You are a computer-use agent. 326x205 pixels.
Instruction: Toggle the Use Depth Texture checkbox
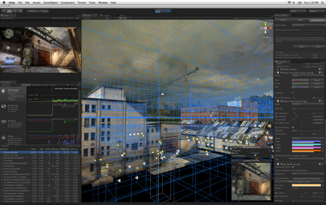click(293, 167)
